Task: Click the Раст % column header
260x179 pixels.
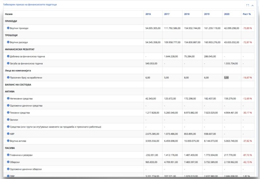Action: point(247,14)
